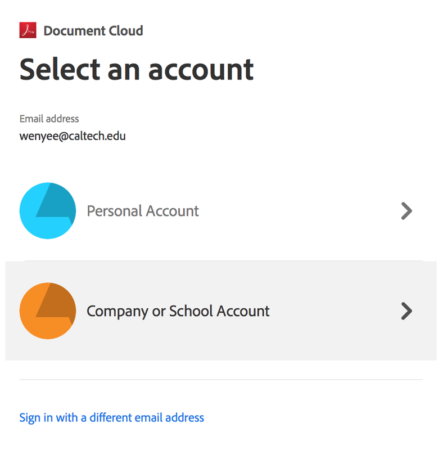
Task: Click the word "Cloud" in the header
Action: 127,30
